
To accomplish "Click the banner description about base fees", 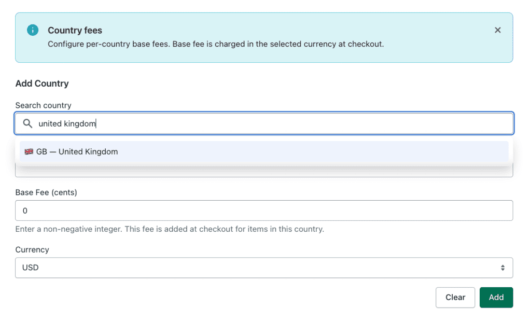I will point(216,44).
